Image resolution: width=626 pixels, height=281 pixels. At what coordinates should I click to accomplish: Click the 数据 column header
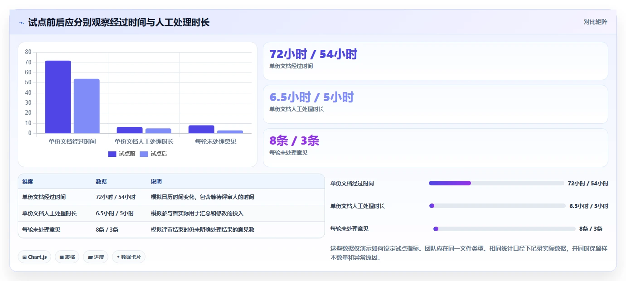(101, 182)
